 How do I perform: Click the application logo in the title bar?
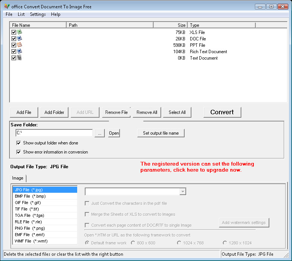pyautogui.click(x=7, y=6)
